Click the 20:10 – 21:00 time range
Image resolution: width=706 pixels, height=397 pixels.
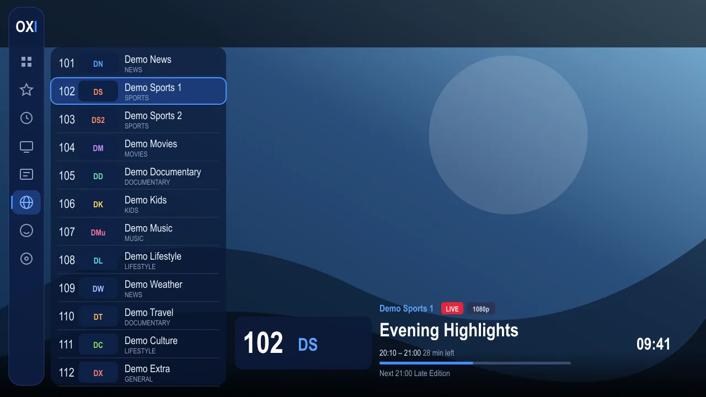400,353
